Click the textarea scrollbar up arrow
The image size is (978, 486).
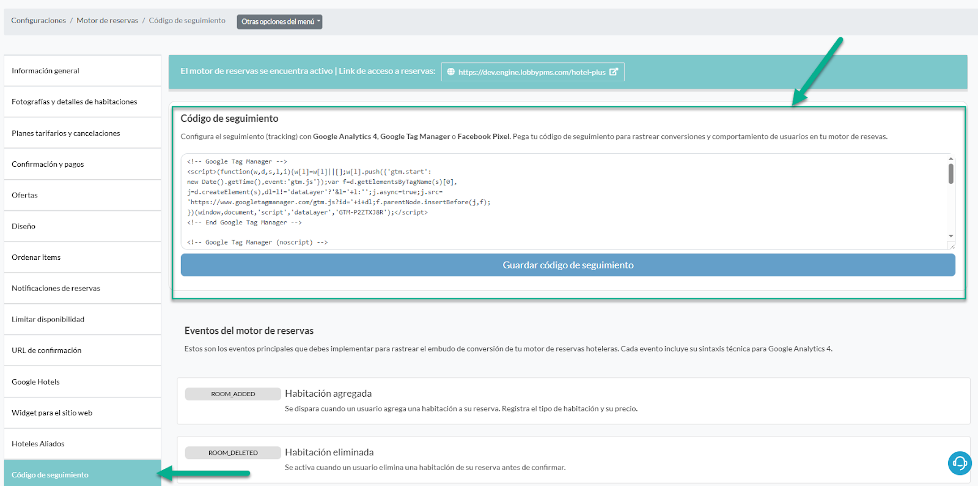(950, 159)
